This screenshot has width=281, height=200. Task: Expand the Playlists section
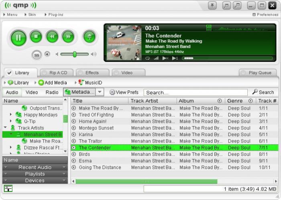pyautogui.click(x=35, y=174)
